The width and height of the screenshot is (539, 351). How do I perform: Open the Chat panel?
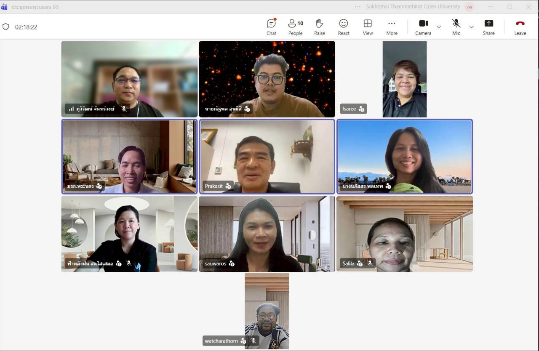coord(271,27)
